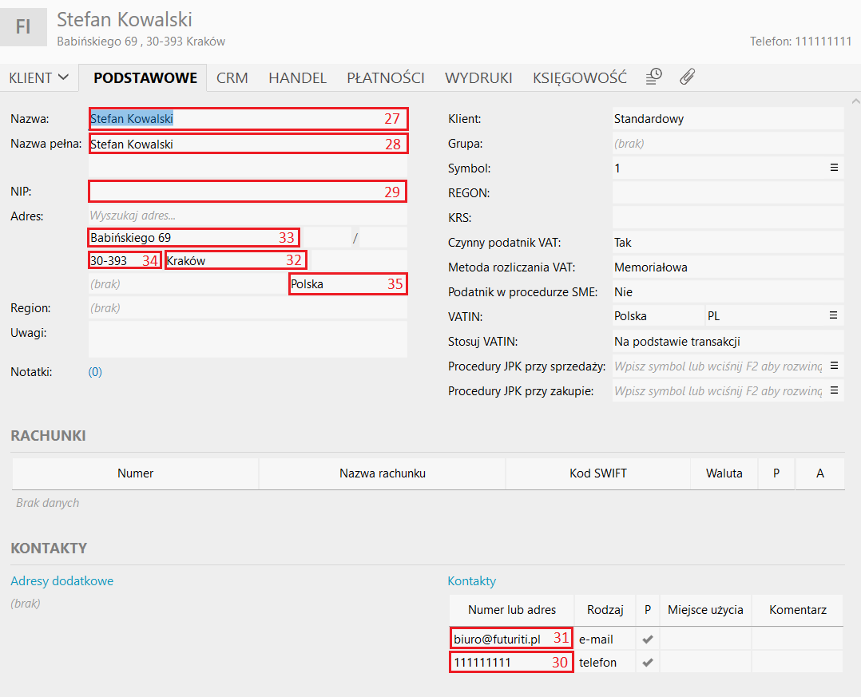Open the Klient type field showing Standardowy
861x697 pixels.
[727, 119]
